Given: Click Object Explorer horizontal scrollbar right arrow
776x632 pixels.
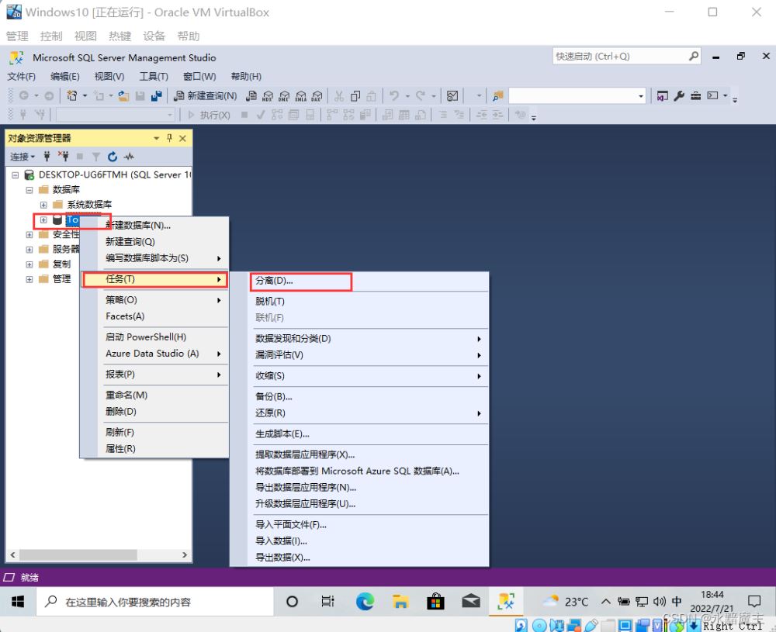Looking at the screenshot, I should pos(185,555).
